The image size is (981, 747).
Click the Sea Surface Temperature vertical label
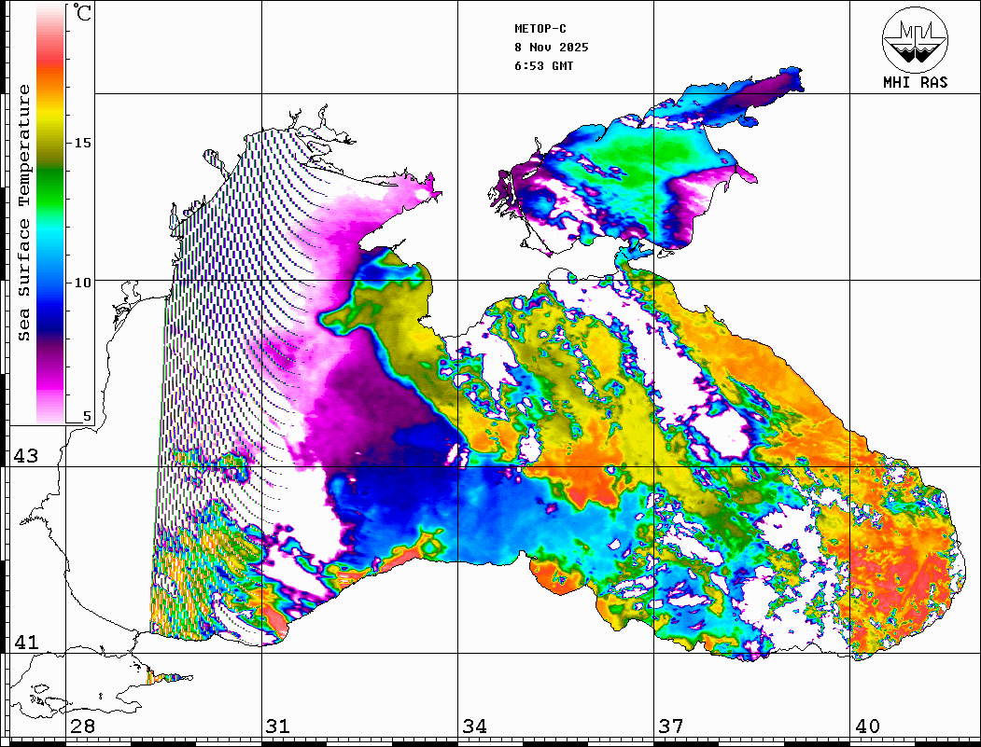25,213
